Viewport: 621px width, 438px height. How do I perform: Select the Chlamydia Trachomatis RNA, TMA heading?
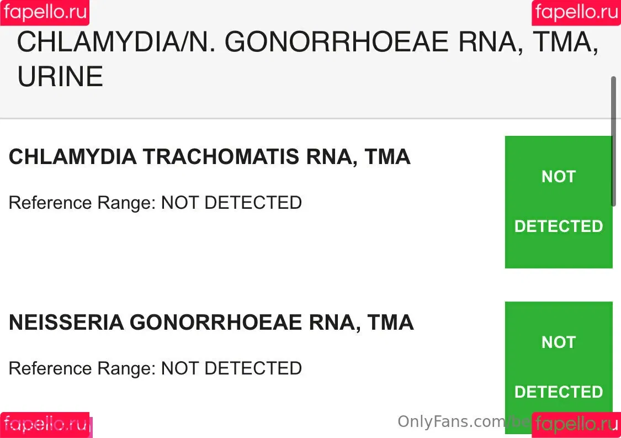click(x=209, y=157)
